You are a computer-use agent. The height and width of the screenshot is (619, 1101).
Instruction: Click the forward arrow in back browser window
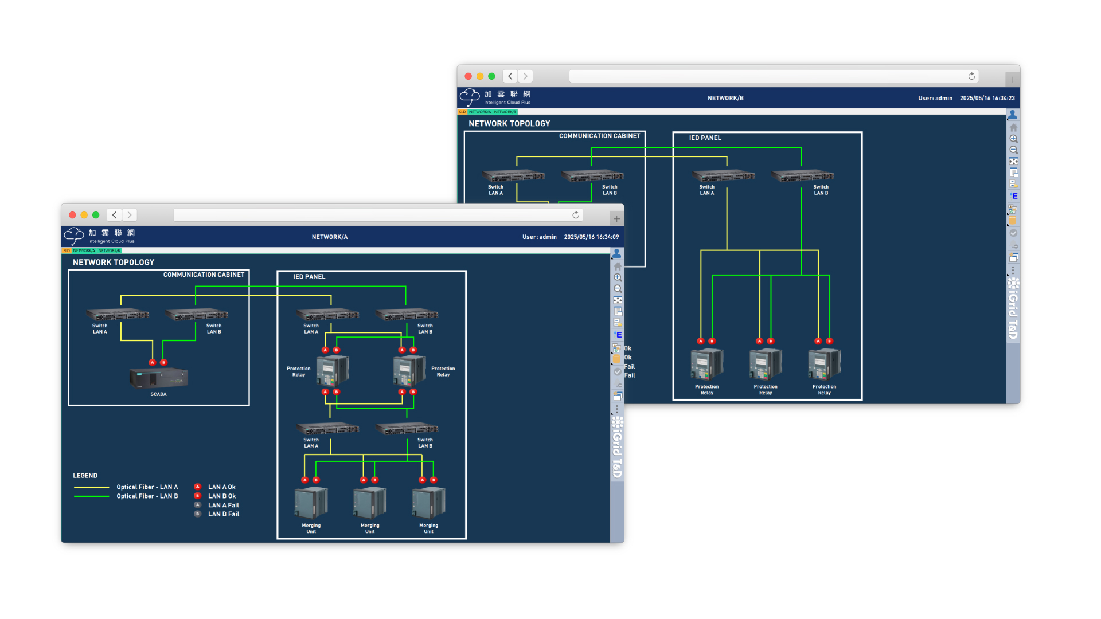(x=525, y=76)
